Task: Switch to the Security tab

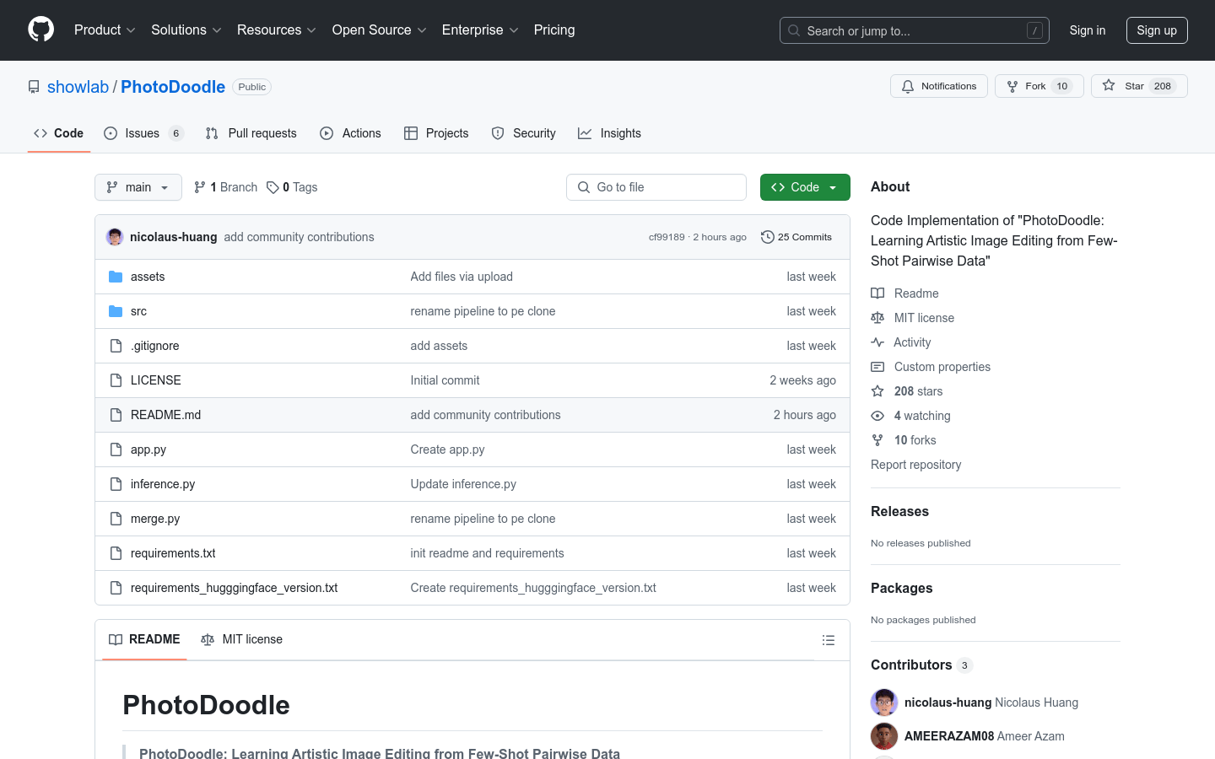Action: pos(524,133)
